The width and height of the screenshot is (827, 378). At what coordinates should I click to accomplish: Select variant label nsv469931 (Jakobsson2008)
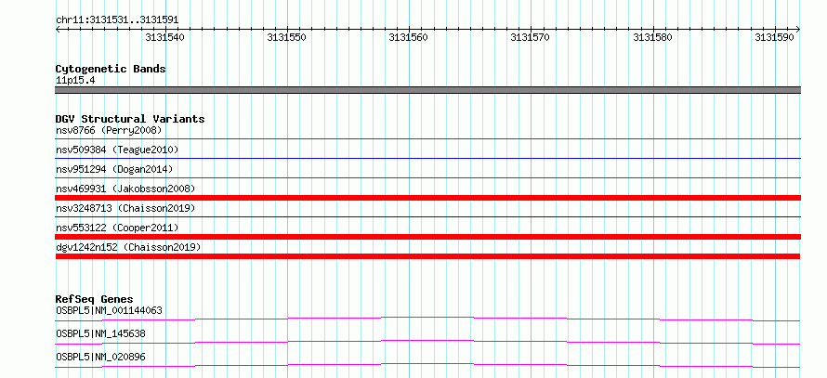pos(125,189)
